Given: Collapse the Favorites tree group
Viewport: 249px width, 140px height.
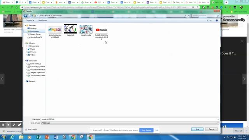Looking at the screenshot, I should click(25, 25).
